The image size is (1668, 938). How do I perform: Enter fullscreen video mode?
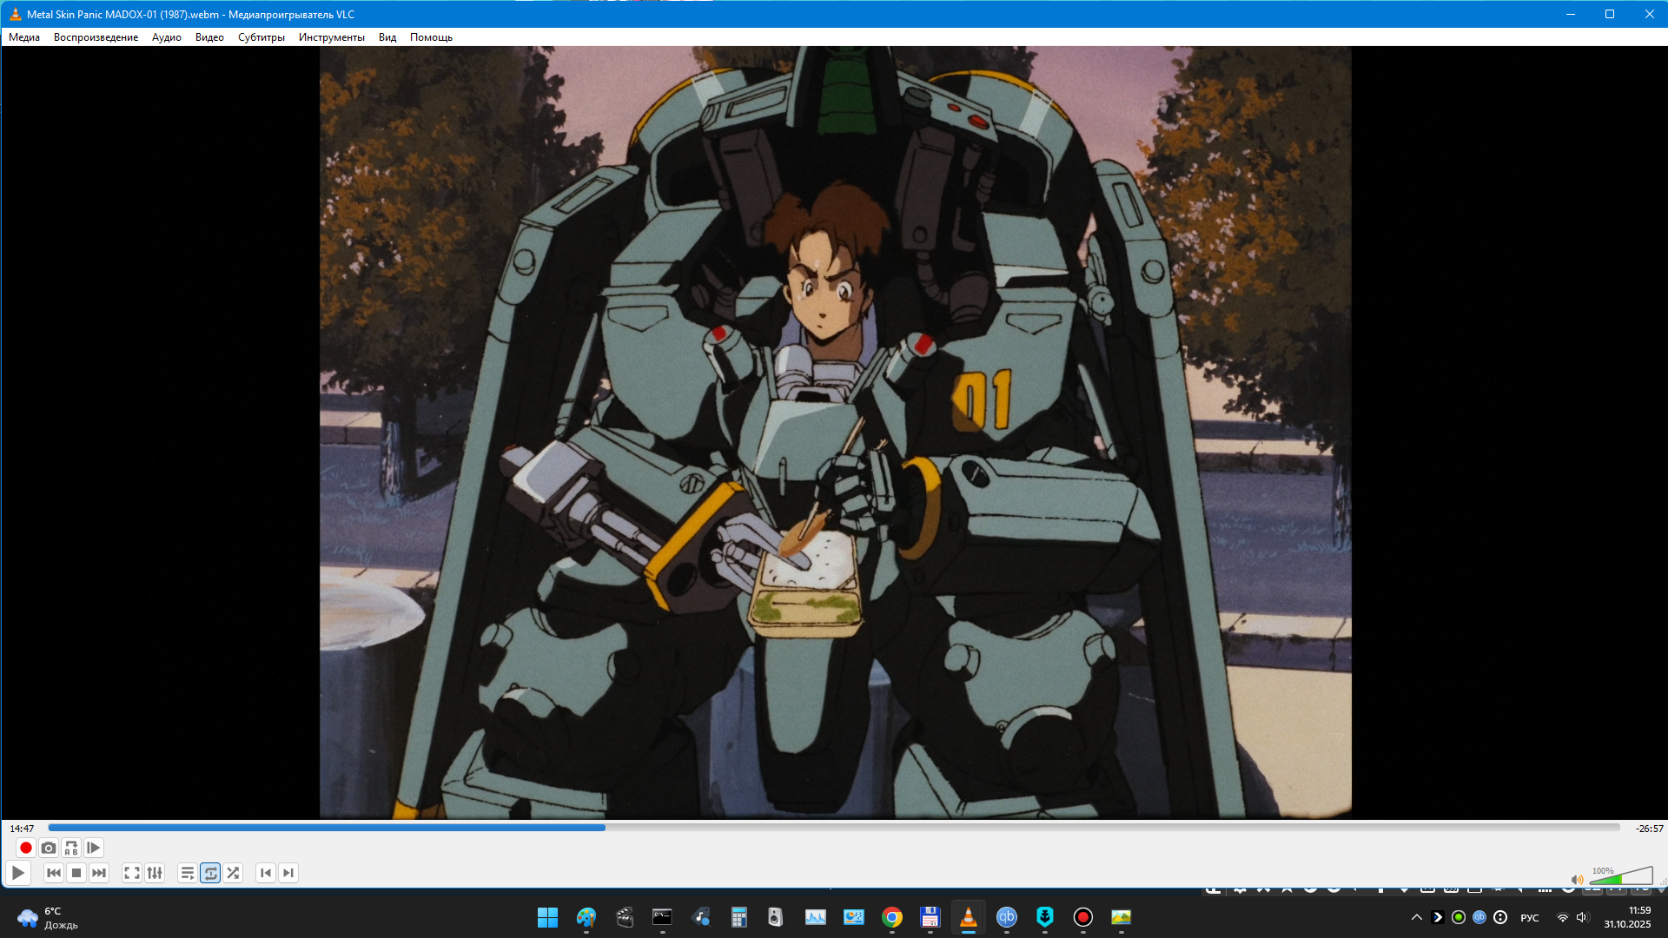point(132,873)
